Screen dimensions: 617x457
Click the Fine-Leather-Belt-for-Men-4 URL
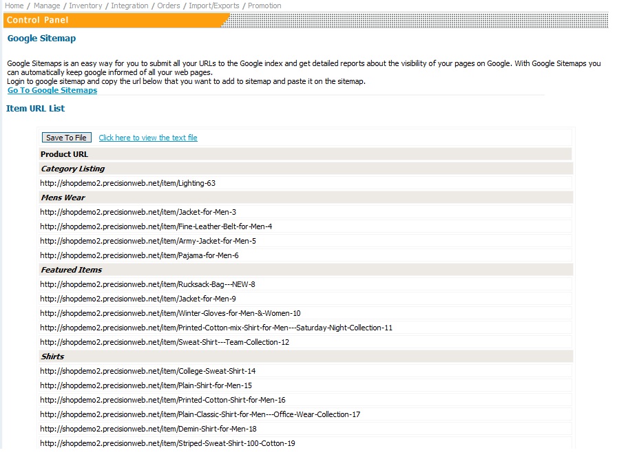(156, 226)
